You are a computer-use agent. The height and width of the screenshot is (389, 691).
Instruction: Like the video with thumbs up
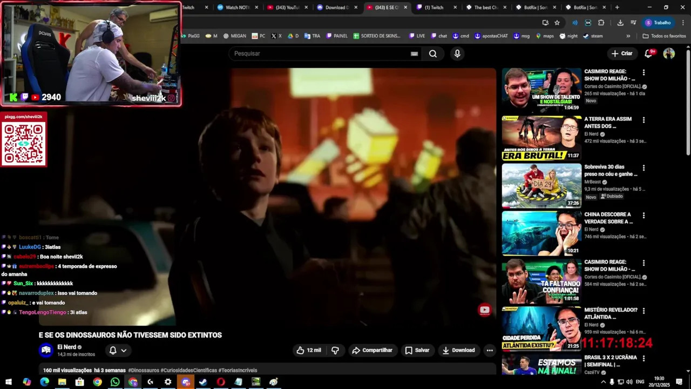pos(308,350)
